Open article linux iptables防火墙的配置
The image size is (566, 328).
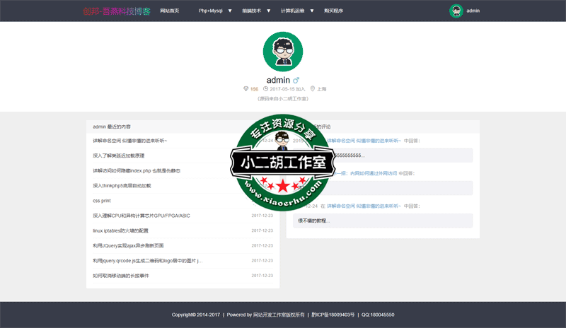coord(120,230)
